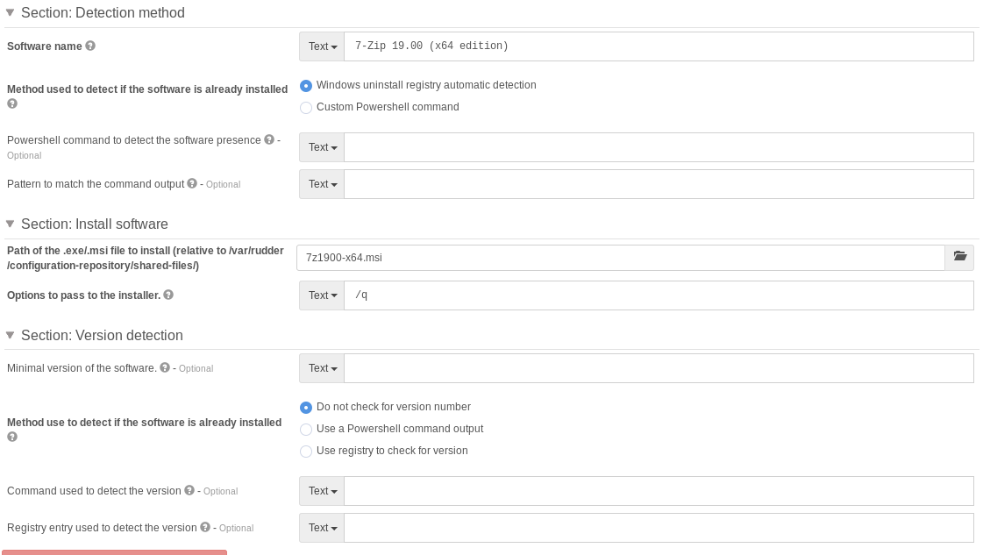Collapse the Detection method section
The width and height of the screenshot is (983, 555).
11,13
